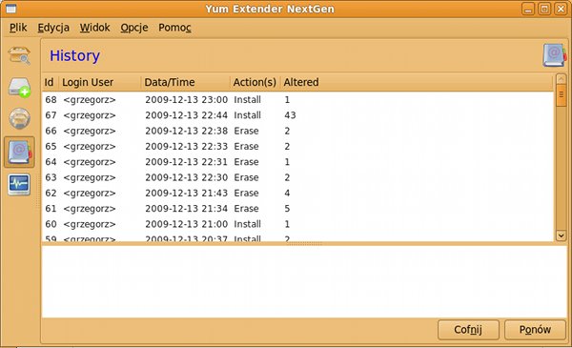Select history row with Id 68
This screenshot has height=348, width=572.
coord(297,99)
